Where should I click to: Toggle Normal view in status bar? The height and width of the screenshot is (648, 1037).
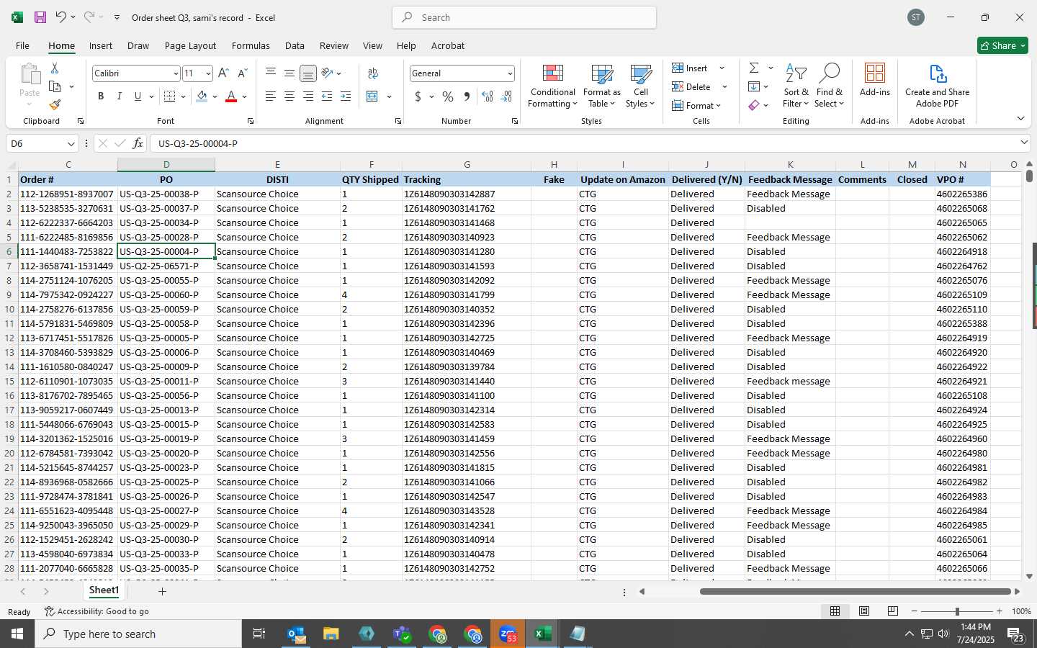click(835, 611)
